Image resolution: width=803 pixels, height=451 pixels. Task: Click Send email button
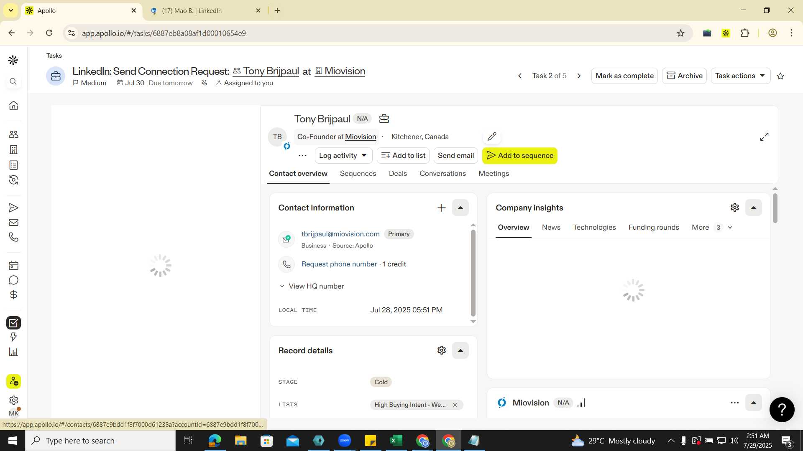455,155
